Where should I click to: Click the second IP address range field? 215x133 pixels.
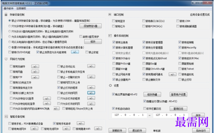click(x=170, y=115)
